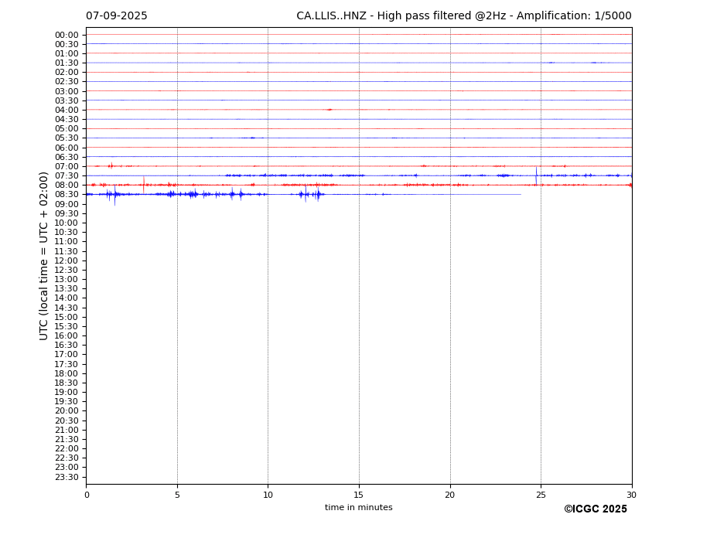The image size is (717, 538).
Task: Select the 05:30 time row label
Action: click(67, 138)
